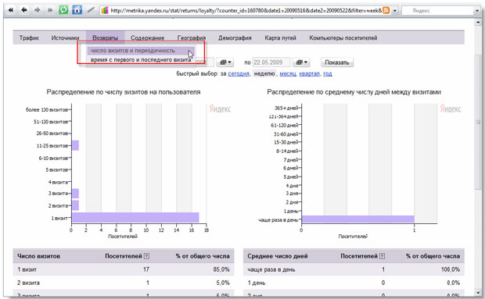The width and height of the screenshot is (485, 299).
Task: Open the Трафик tab
Action: pos(29,38)
